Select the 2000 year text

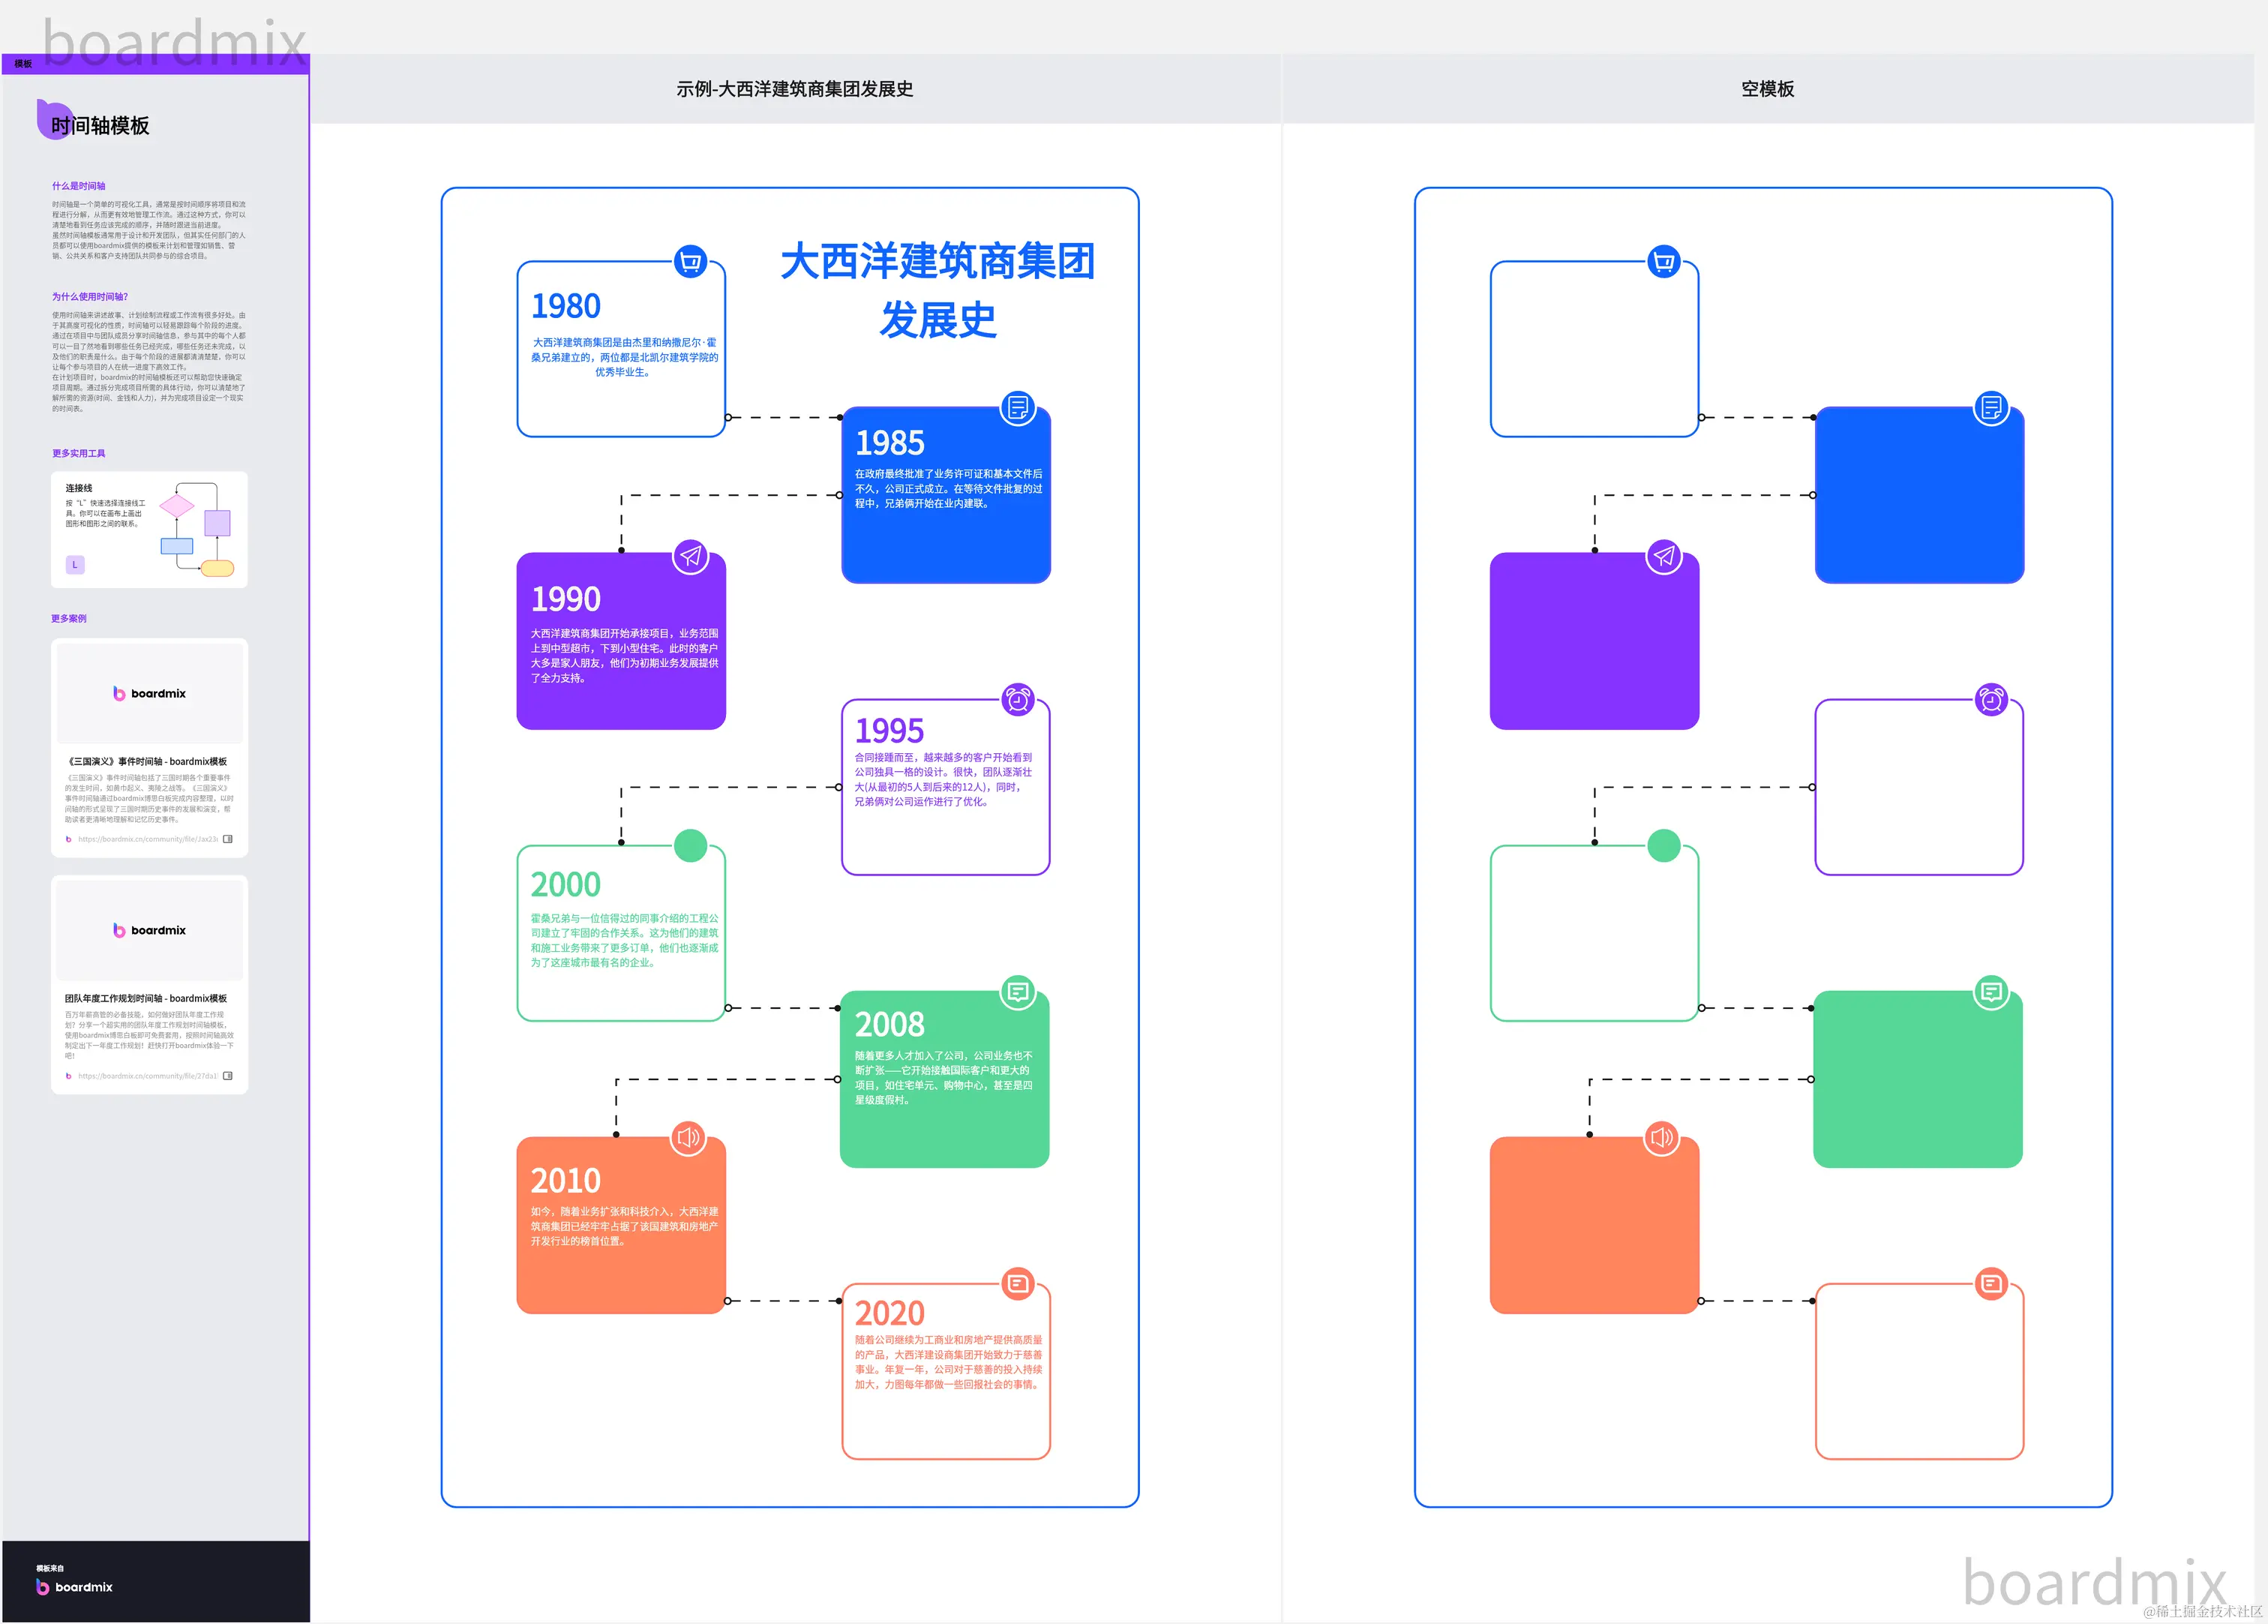click(565, 885)
